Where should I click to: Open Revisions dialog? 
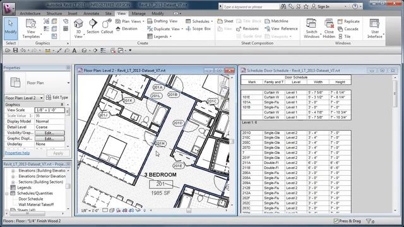pyautogui.click(x=247, y=29)
